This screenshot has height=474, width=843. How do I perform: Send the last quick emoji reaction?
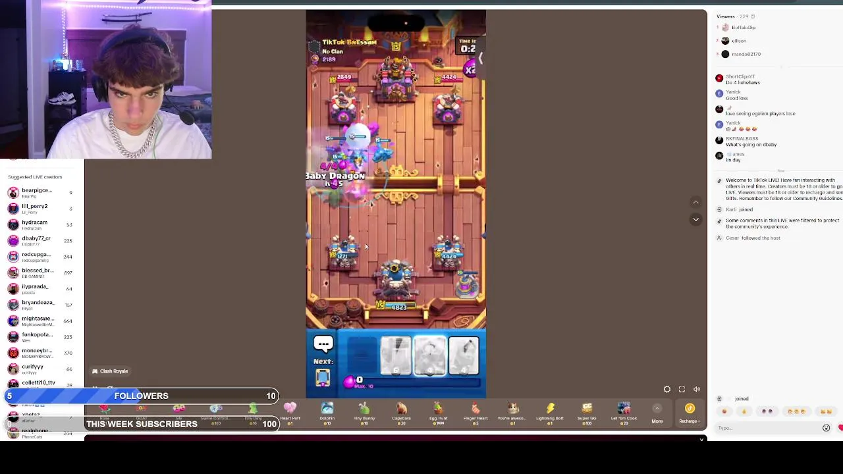(826, 411)
